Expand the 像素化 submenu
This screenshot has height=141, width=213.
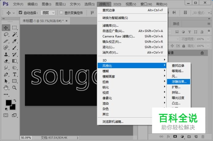click(132, 98)
